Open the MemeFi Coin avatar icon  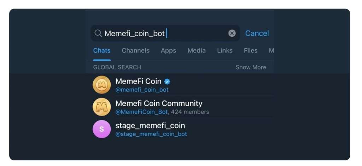102,85
